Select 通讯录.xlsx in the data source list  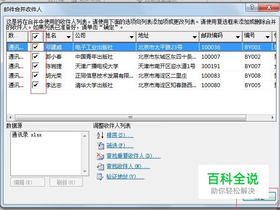tap(27, 135)
